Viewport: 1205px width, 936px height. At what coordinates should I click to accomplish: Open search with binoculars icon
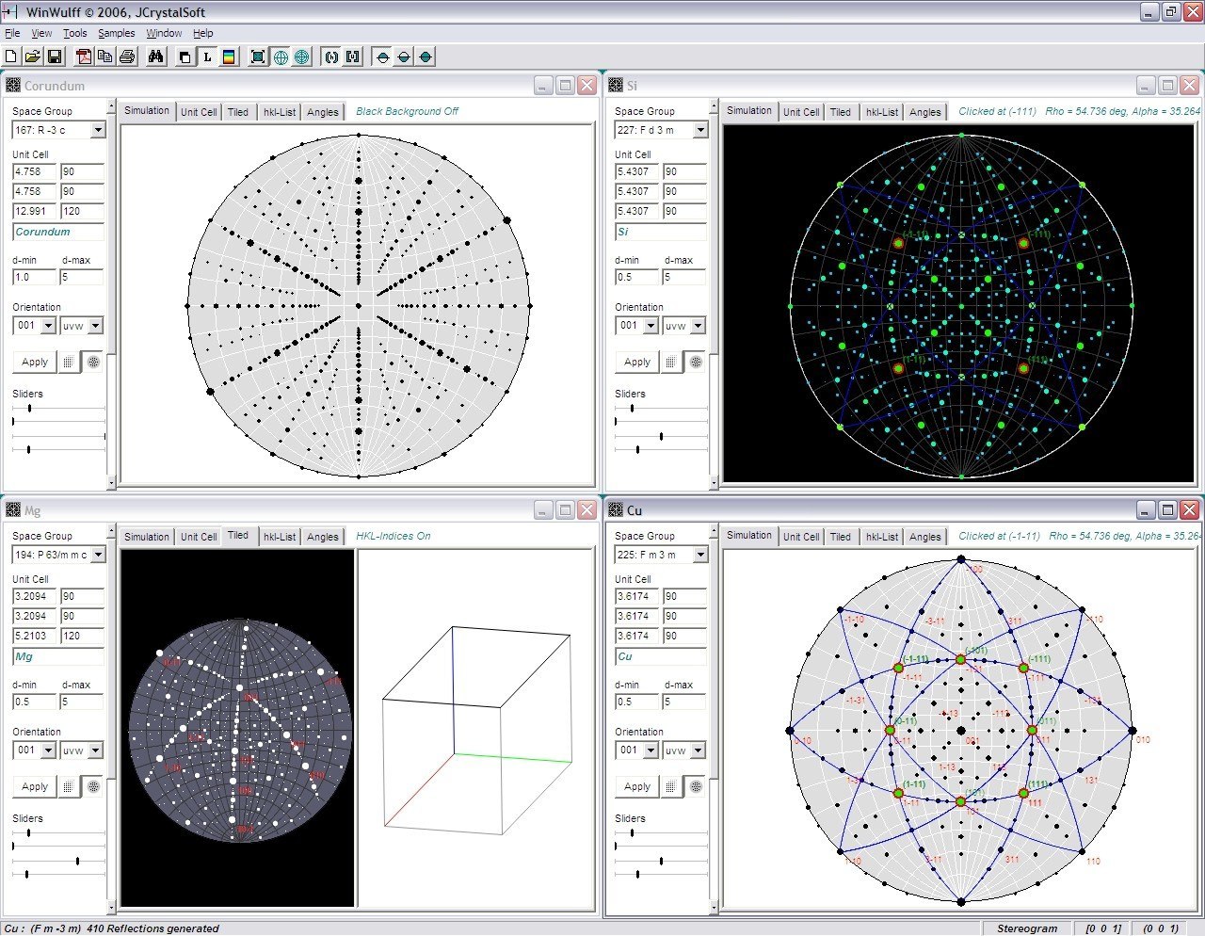(156, 57)
